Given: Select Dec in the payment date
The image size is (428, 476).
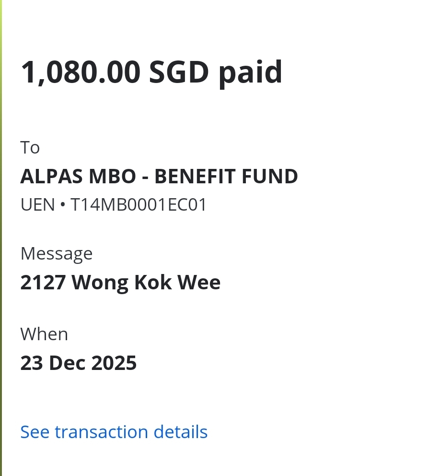Looking at the screenshot, I should coord(67,363).
